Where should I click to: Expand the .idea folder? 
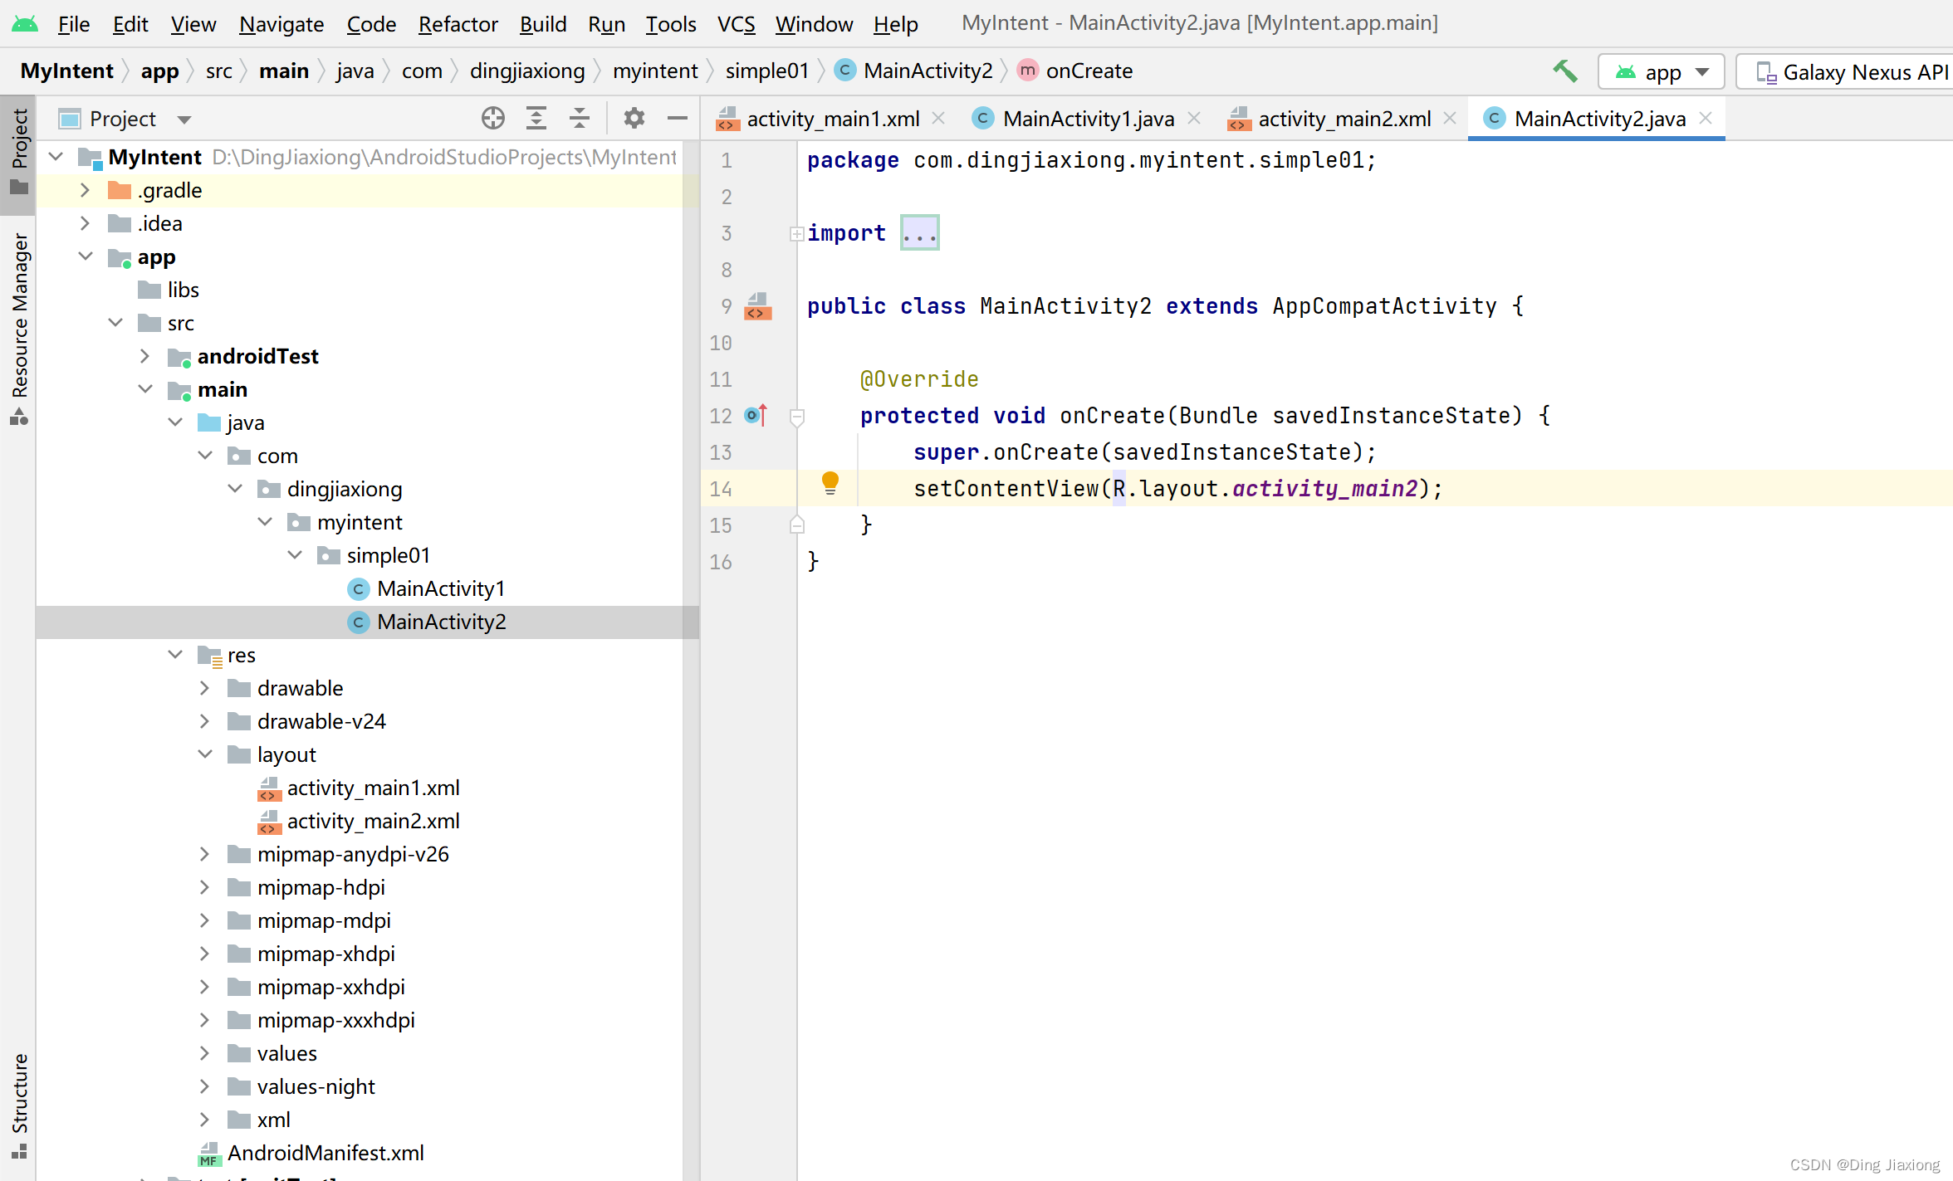[85, 223]
